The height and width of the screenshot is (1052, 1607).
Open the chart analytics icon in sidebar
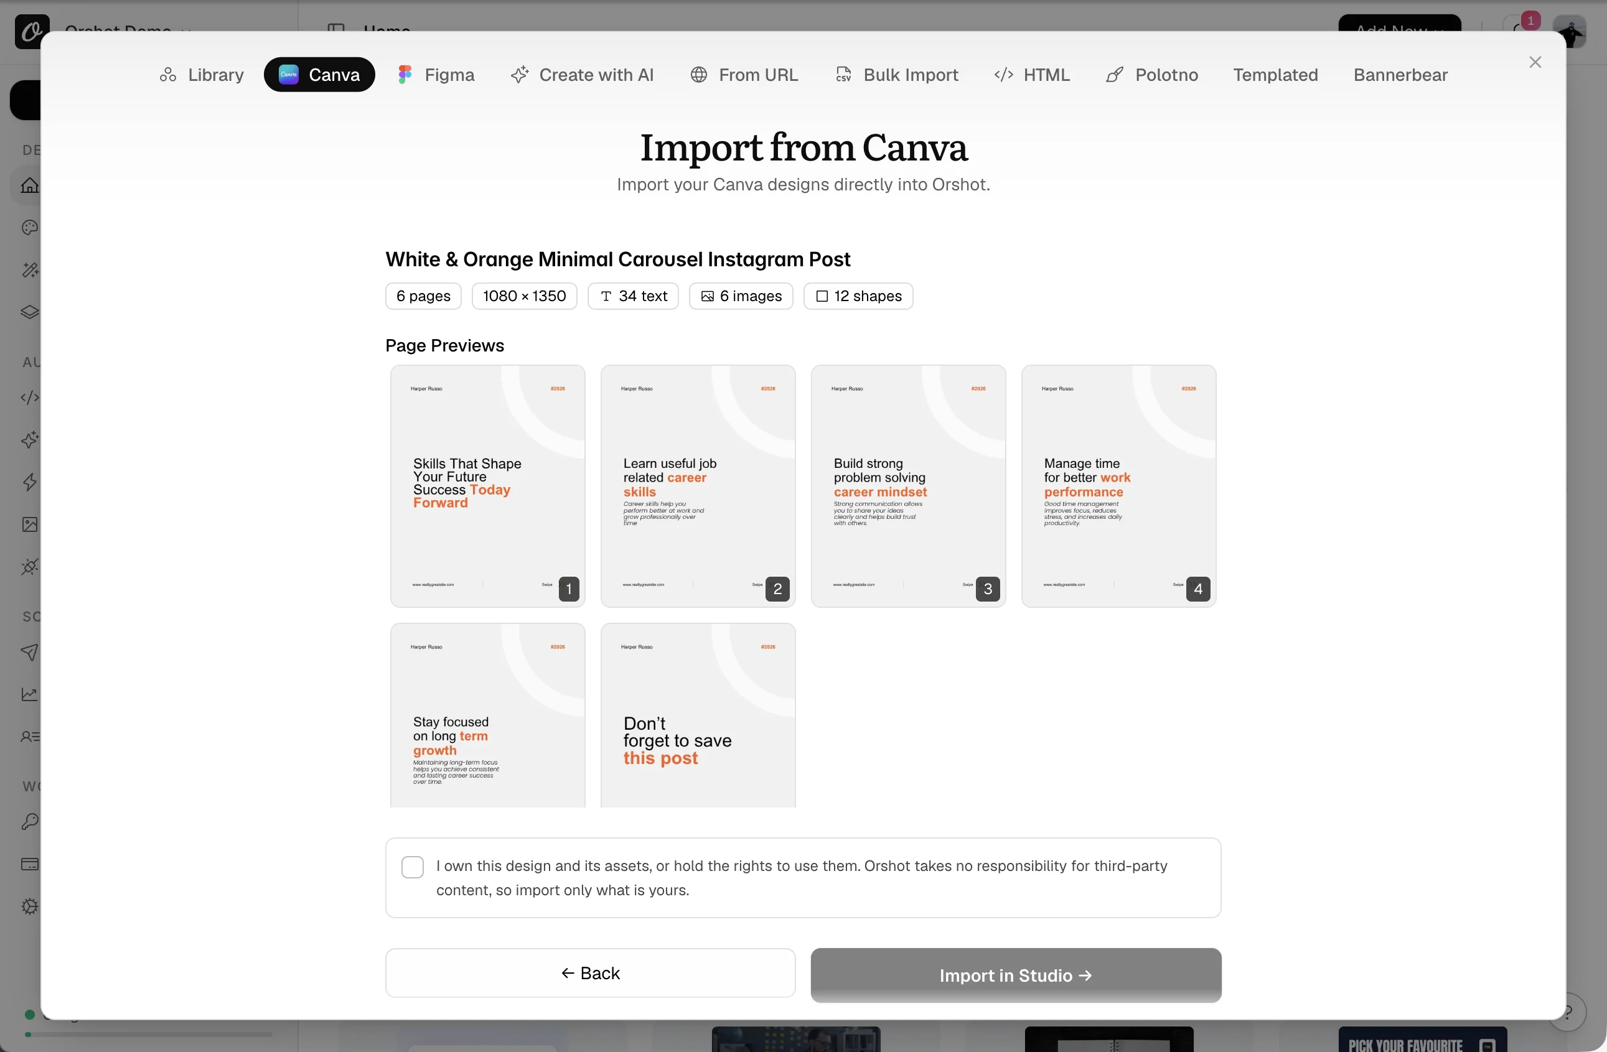(x=30, y=694)
